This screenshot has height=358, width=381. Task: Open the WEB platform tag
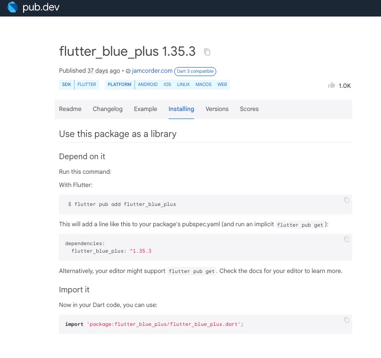222,85
